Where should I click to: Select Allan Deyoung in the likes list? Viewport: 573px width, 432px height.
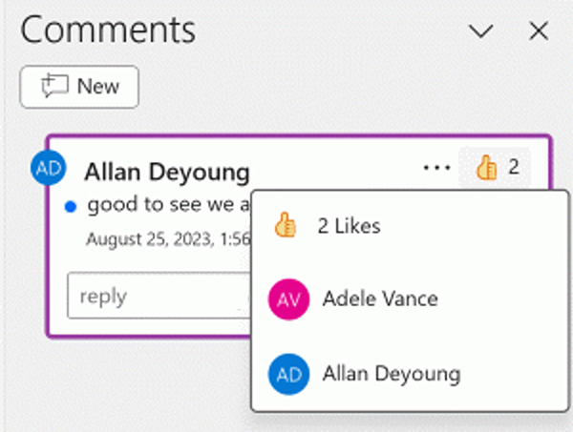392,373
